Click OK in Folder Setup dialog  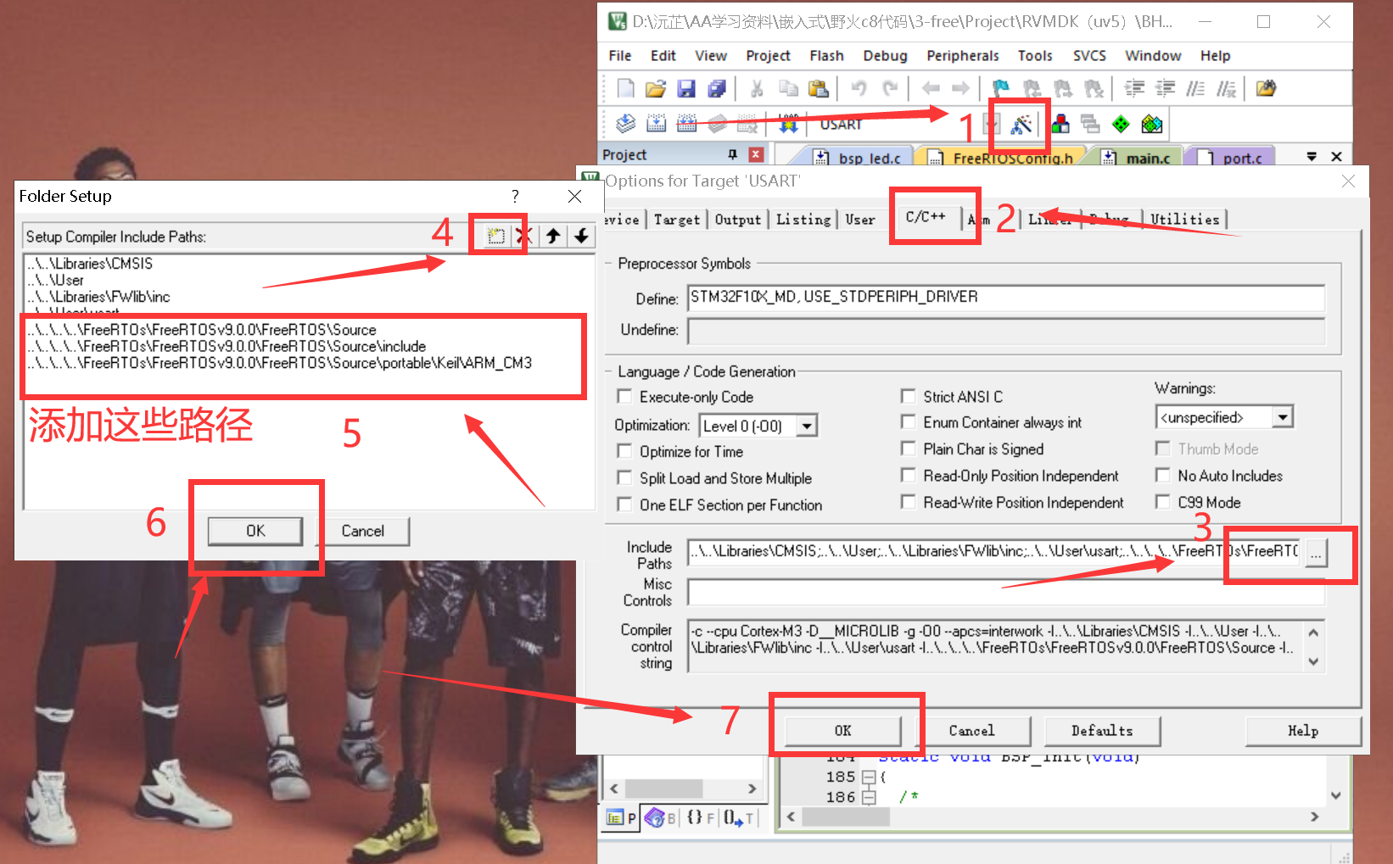pos(255,531)
